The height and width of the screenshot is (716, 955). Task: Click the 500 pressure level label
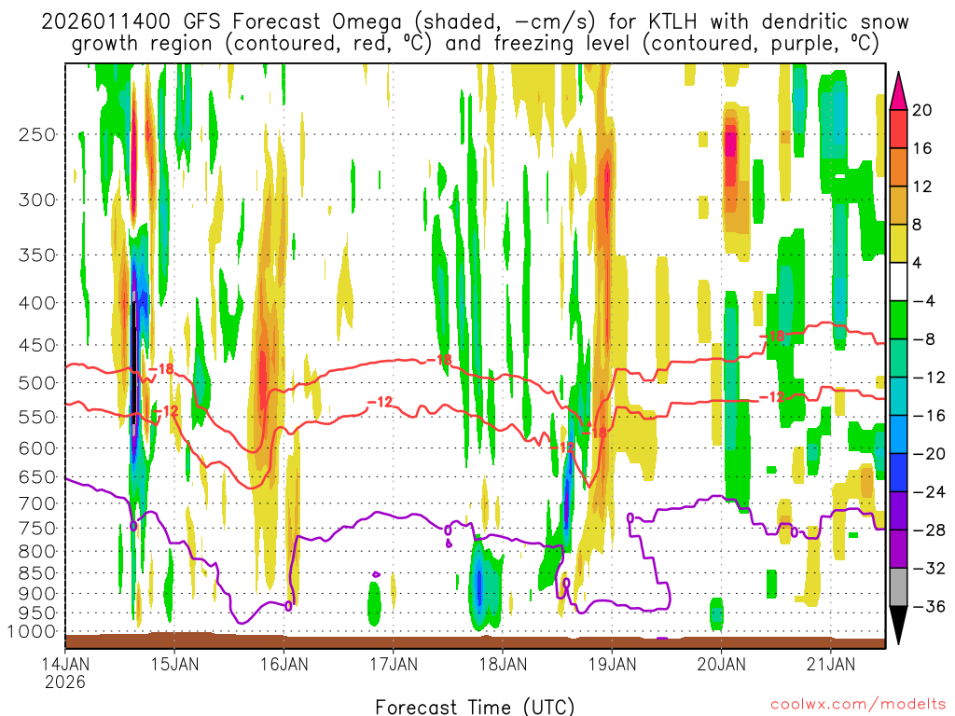(37, 383)
